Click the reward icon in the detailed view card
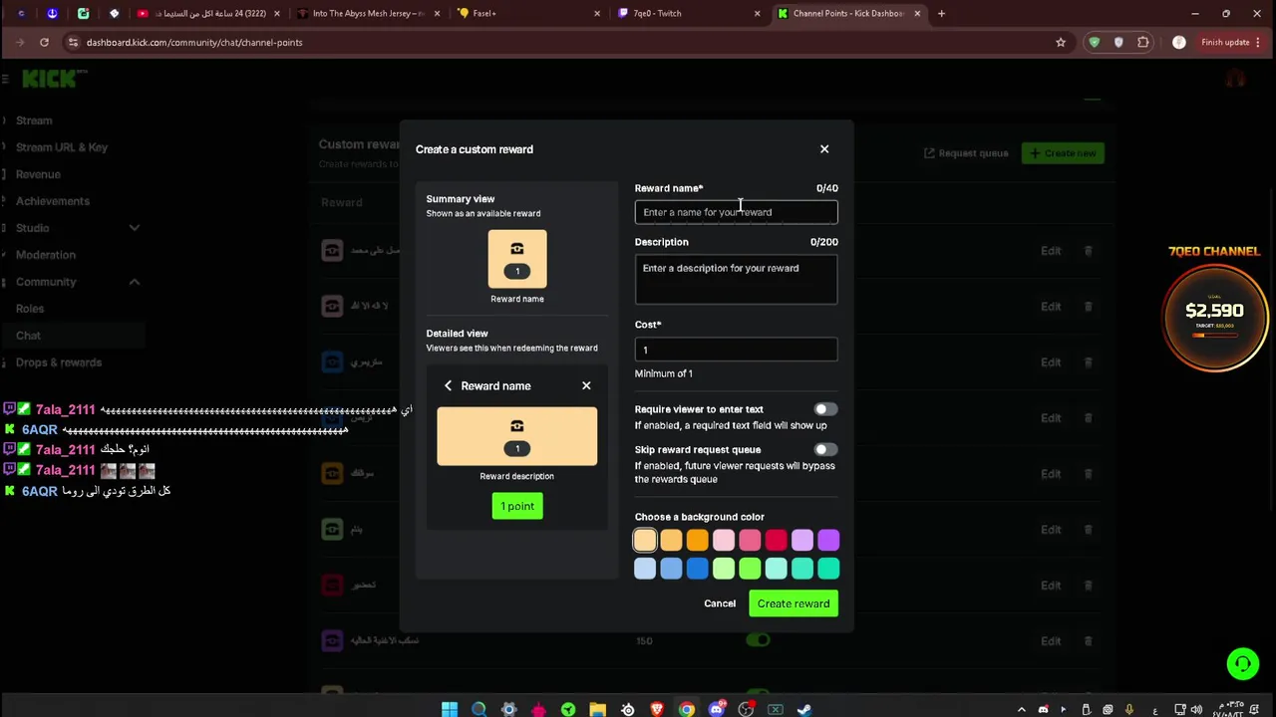The width and height of the screenshot is (1276, 717). click(x=517, y=436)
